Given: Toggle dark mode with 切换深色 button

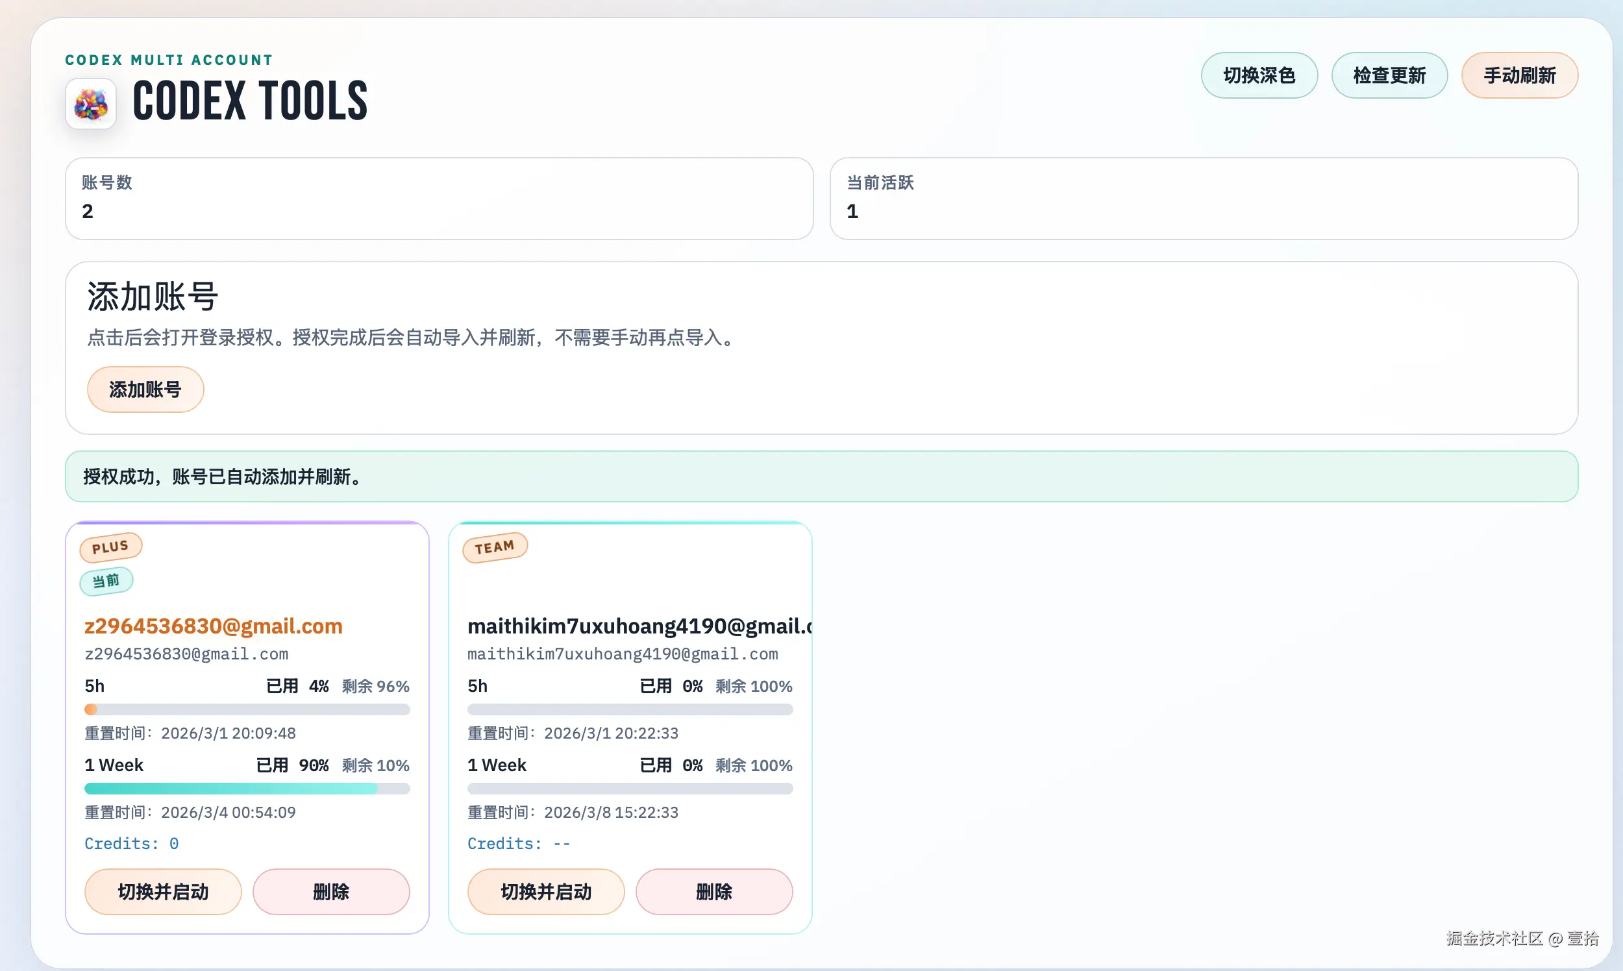Looking at the screenshot, I should point(1259,75).
